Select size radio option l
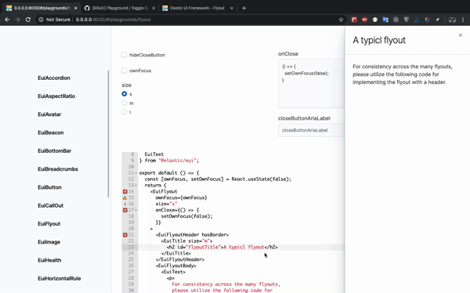 click(x=124, y=112)
